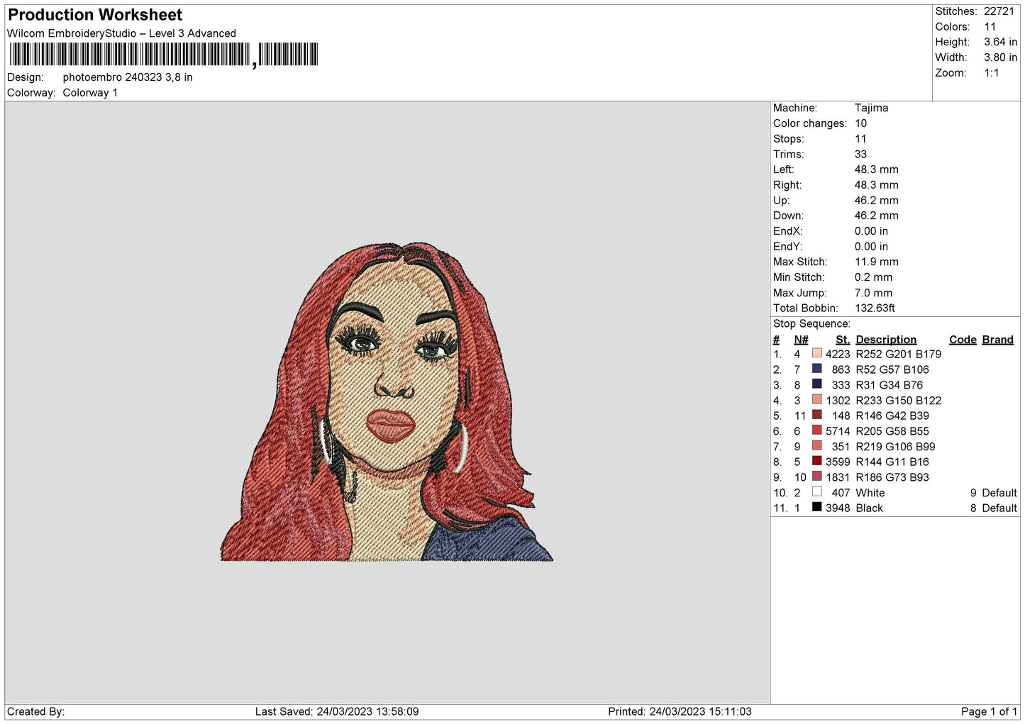The height and width of the screenshot is (724, 1025).
Task: Click the red R205 G58 B55 swatch
Action: tap(817, 430)
